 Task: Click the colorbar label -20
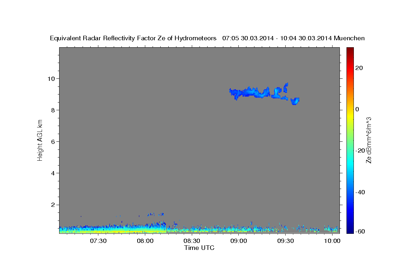pos(360,150)
